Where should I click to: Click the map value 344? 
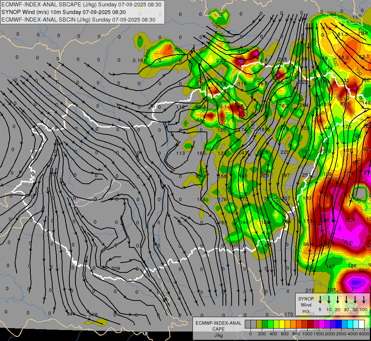pyautogui.click(x=71, y=314)
